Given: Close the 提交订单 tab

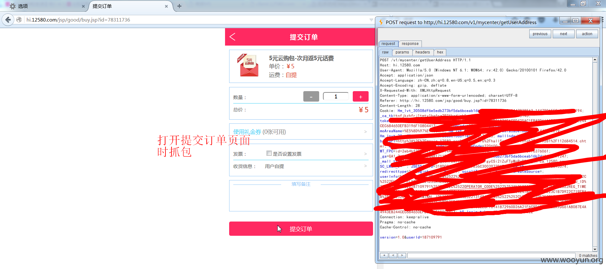Looking at the screenshot, I should coord(166,6).
